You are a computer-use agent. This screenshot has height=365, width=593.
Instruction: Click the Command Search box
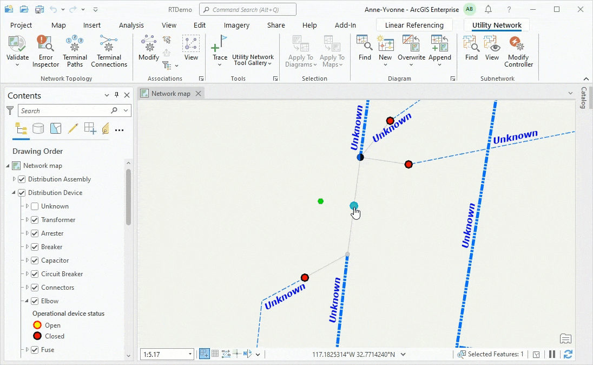click(248, 9)
